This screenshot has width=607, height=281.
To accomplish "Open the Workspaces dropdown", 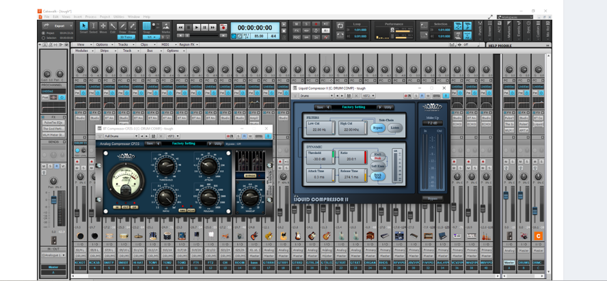I will [x=515, y=17].
